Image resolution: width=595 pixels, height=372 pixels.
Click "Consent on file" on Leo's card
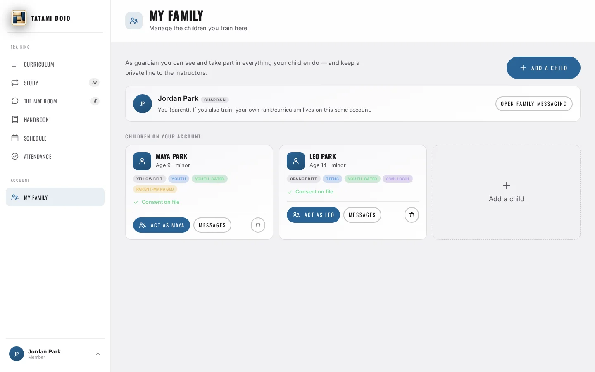314,192
